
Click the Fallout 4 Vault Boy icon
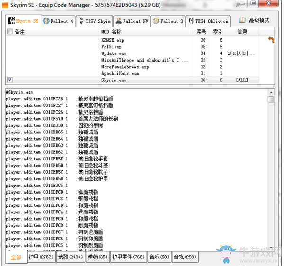pos(46,21)
